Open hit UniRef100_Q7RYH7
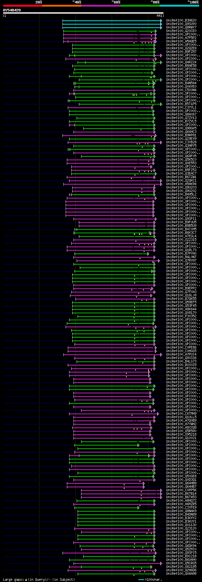The image size is (202, 582). click(181, 261)
